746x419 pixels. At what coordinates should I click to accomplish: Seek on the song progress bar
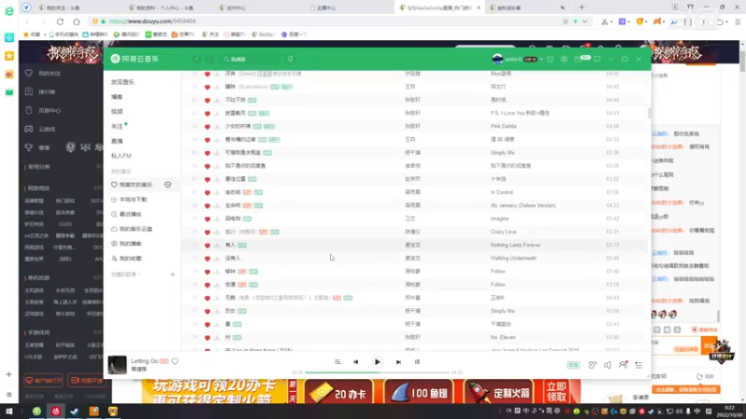pos(378,372)
